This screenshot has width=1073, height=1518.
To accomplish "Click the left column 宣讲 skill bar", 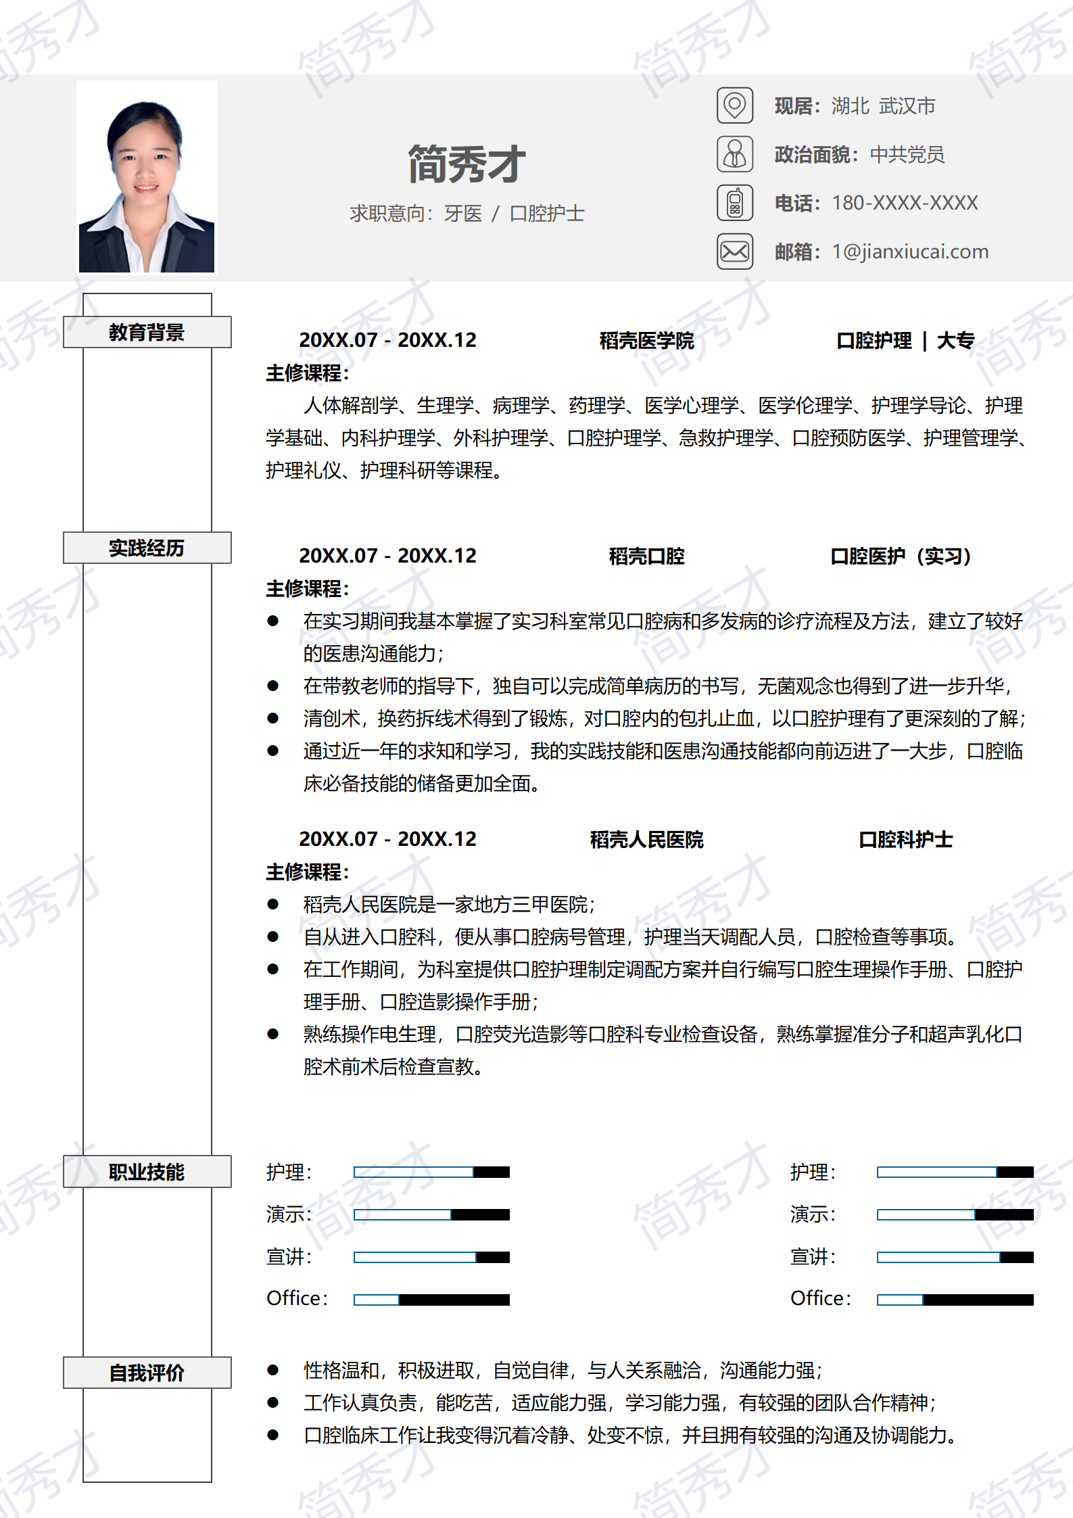I will 431,1257.
